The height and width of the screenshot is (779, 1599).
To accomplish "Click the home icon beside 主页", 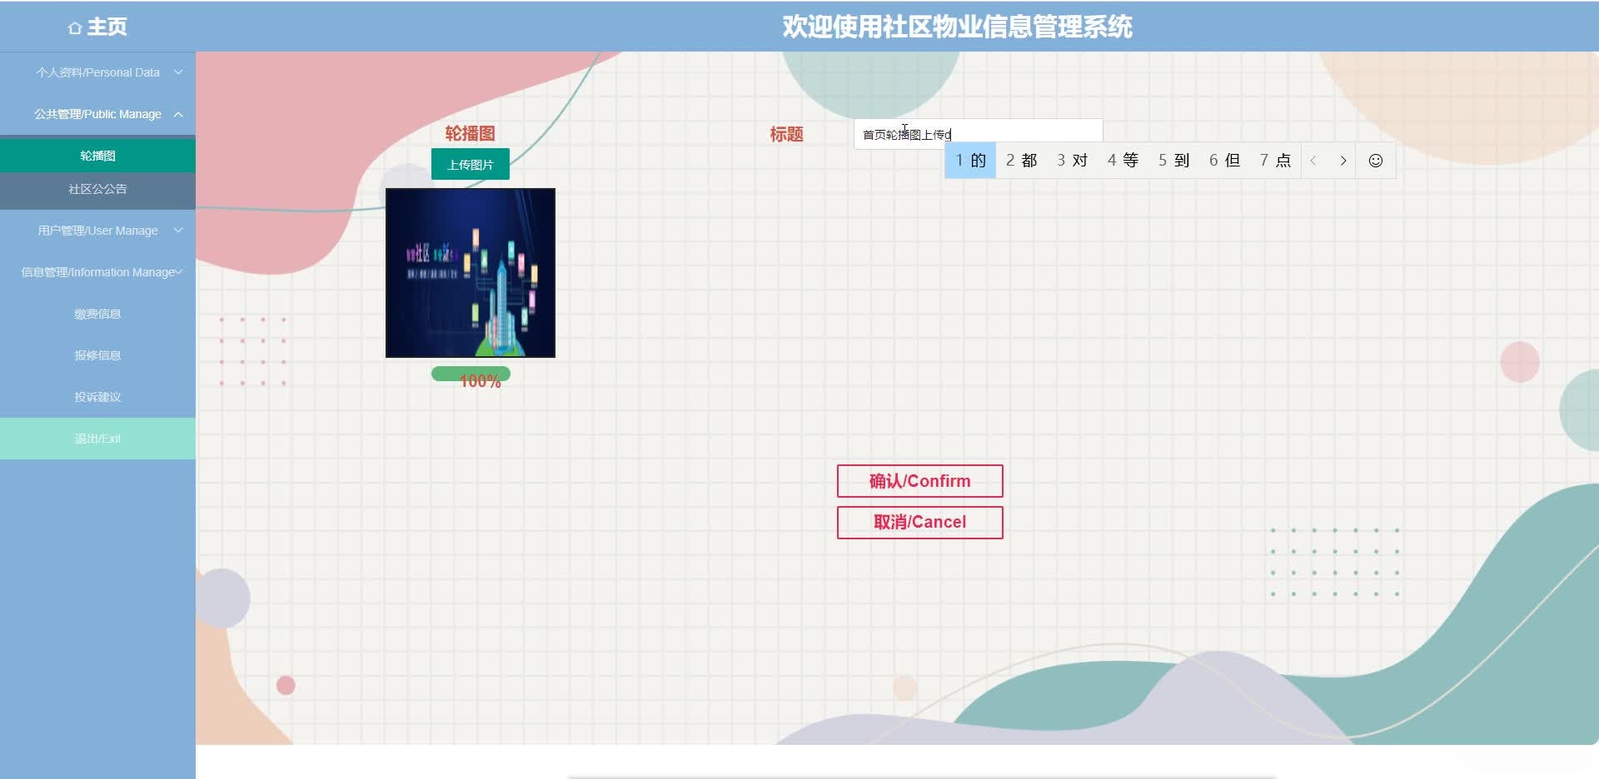I will tap(75, 27).
